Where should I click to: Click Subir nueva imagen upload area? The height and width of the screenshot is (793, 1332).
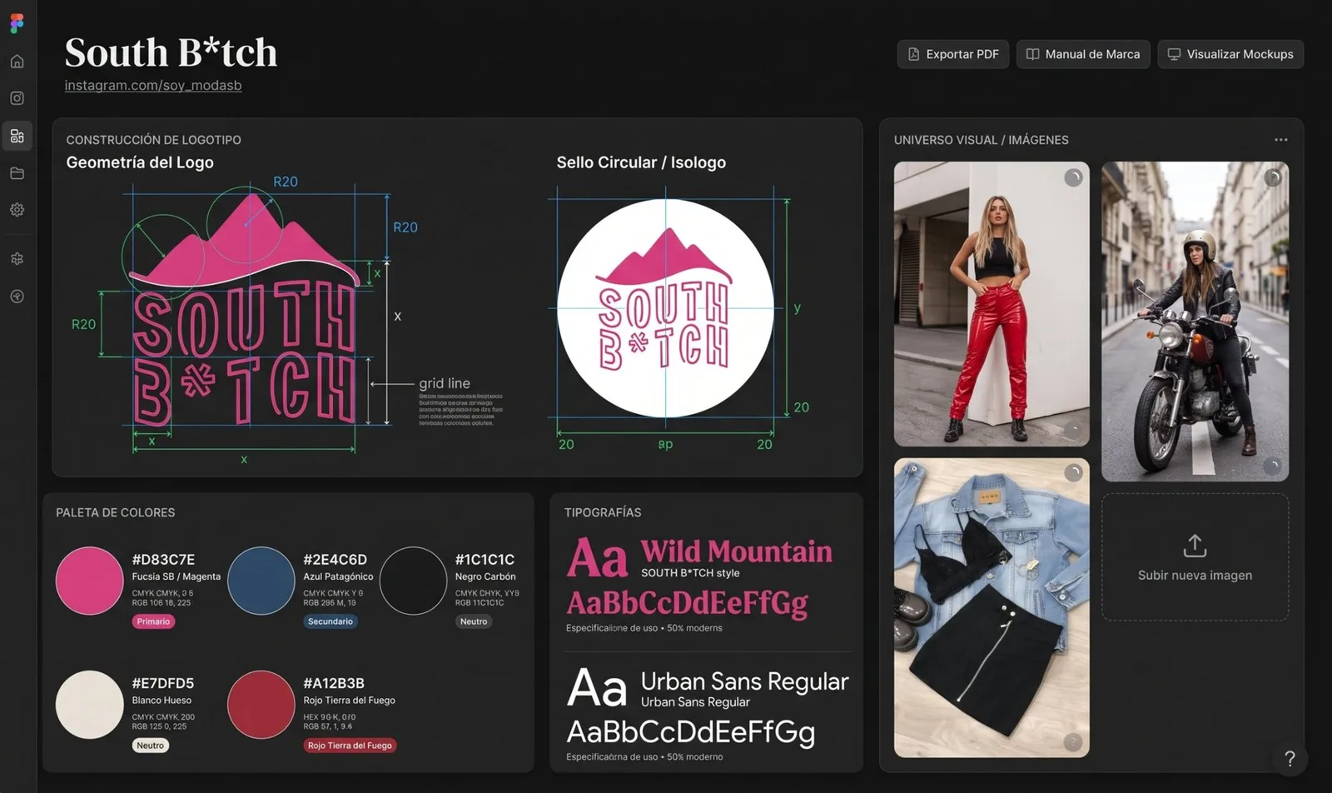click(1195, 557)
